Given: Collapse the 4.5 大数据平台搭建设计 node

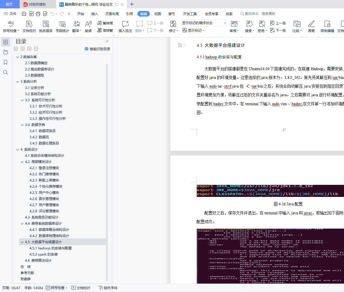Looking at the screenshot, I should pyautogui.click(x=22, y=242).
